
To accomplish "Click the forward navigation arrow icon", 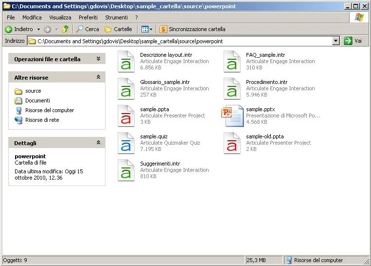I will click(x=47, y=29).
